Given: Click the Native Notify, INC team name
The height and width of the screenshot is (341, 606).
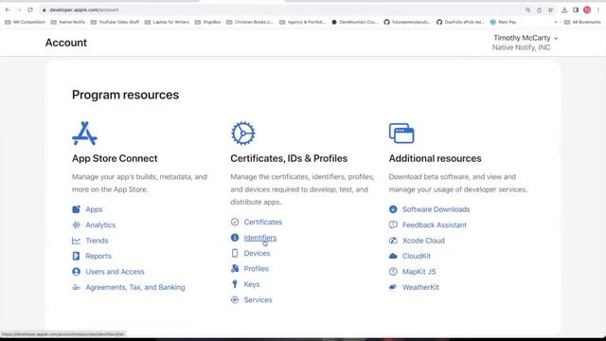Looking at the screenshot, I should coord(521,47).
